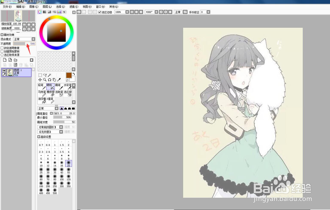Choose the 喷枪 airbrush tool
The width and height of the screenshot is (330, 210).
coord(50,87)
